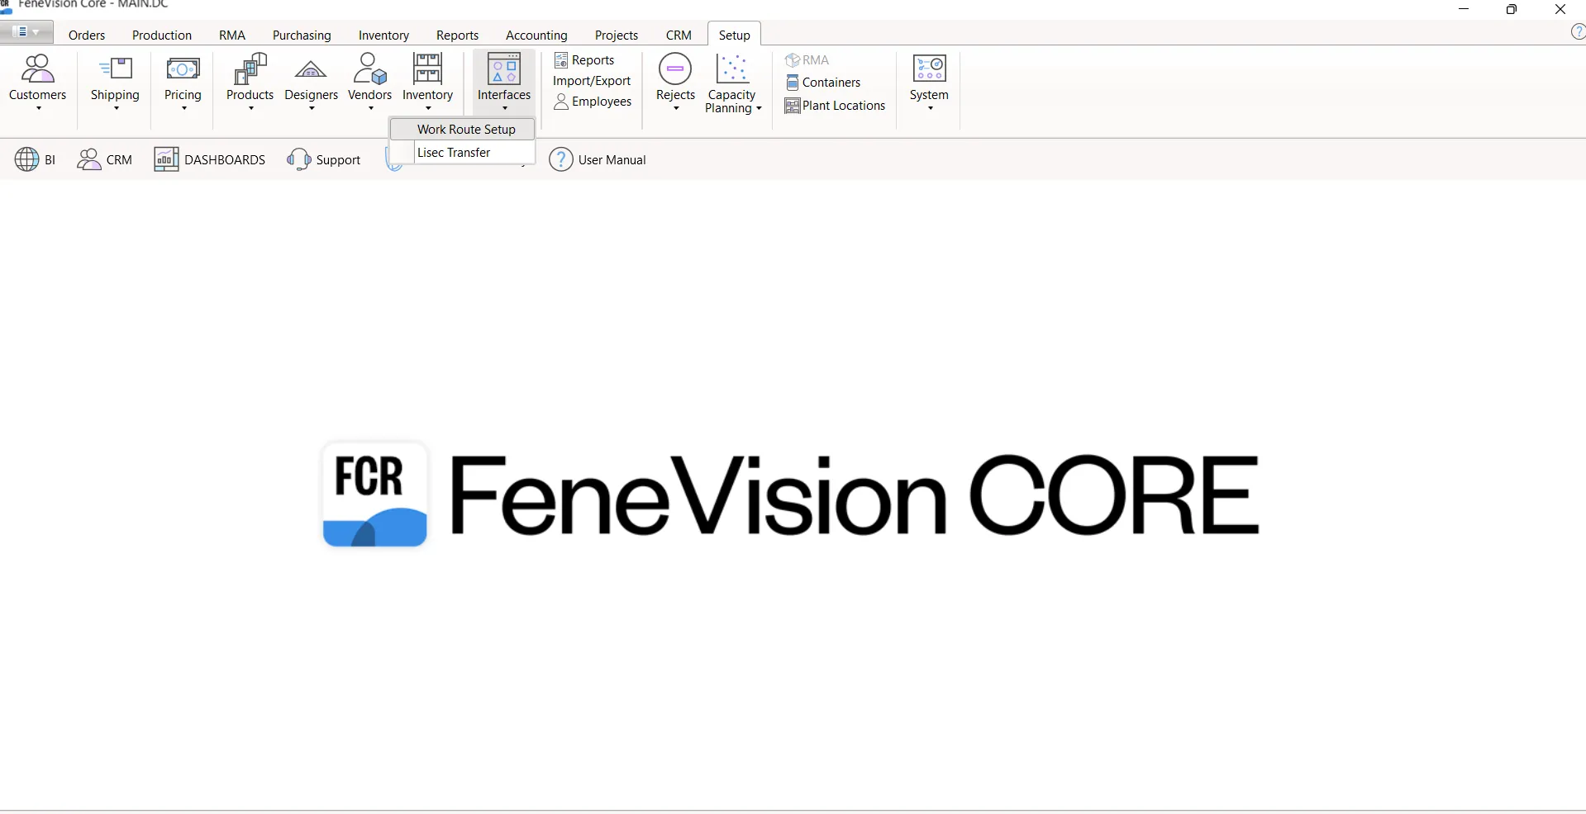The image size is (1586, 814).
Task: Switch to the Production tab
Action: click(x=162, y=35)
